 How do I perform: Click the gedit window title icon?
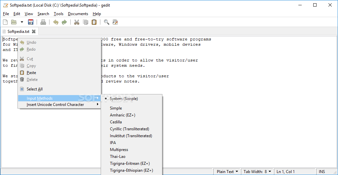click(6, 5)
